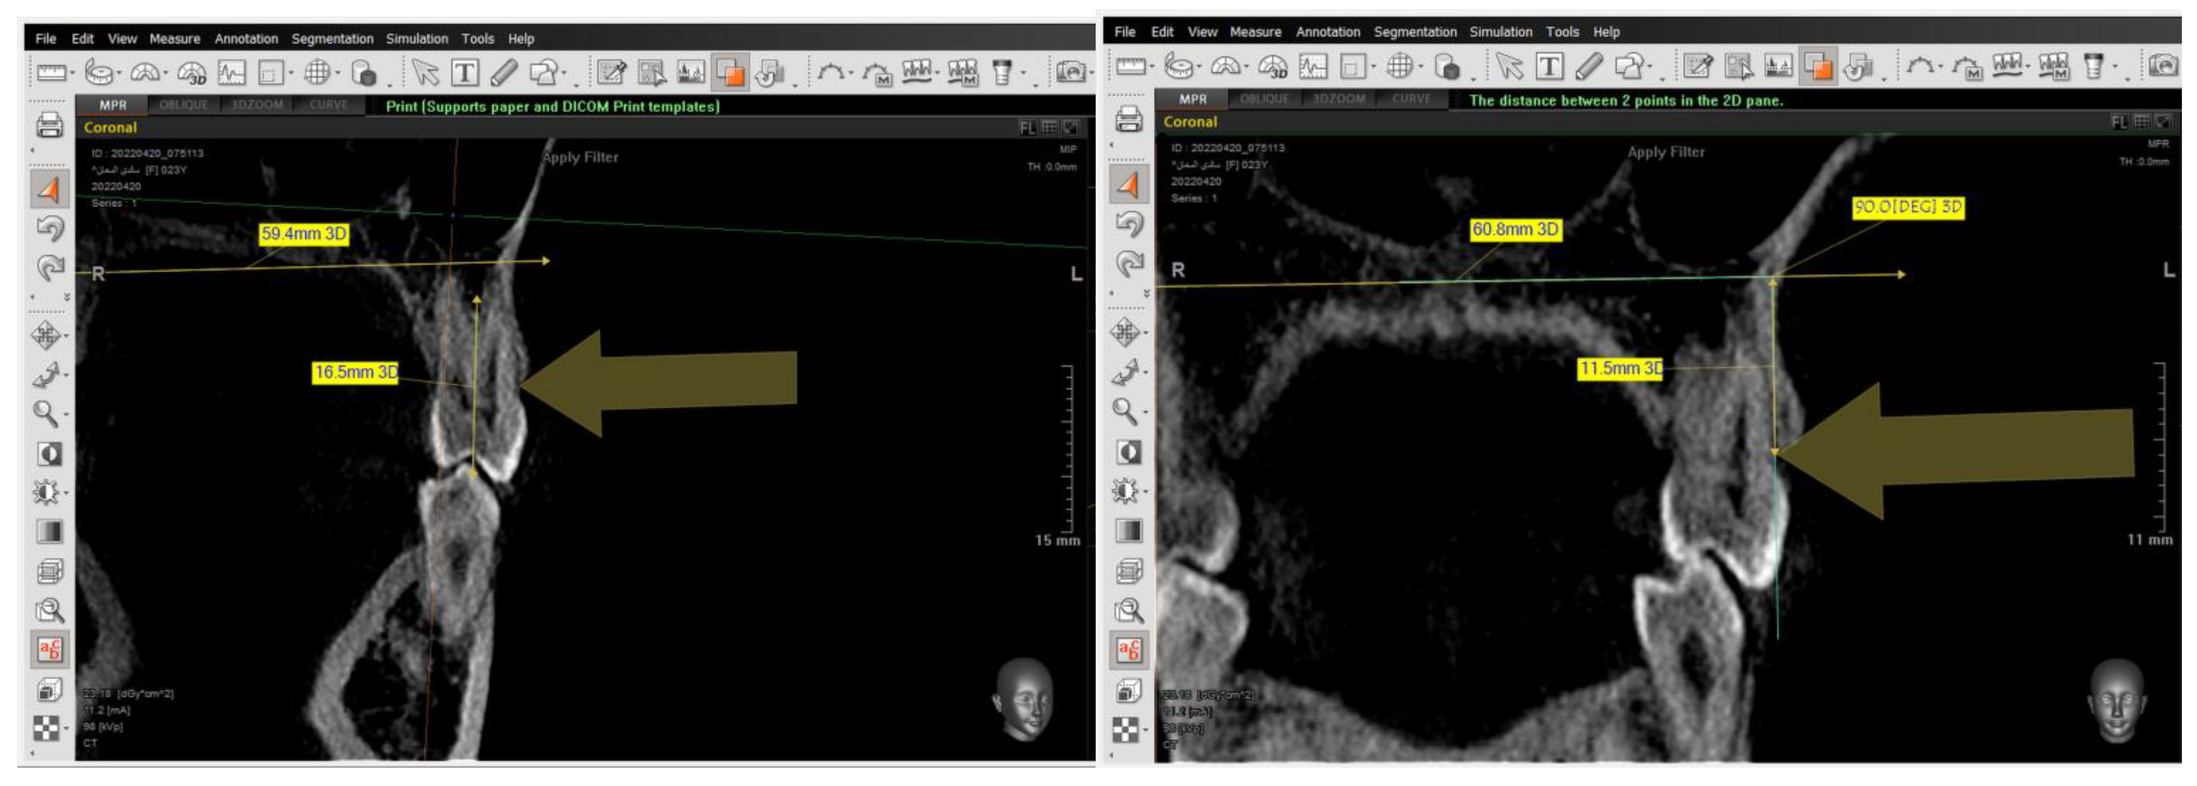Open the Segmentation menu in the left window
2197x786 pixels.
click(332, 38)
